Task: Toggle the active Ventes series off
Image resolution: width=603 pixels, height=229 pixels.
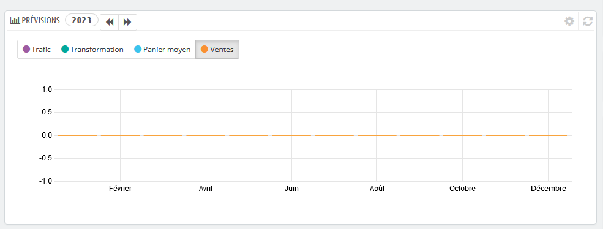Action: click(217, 49)
